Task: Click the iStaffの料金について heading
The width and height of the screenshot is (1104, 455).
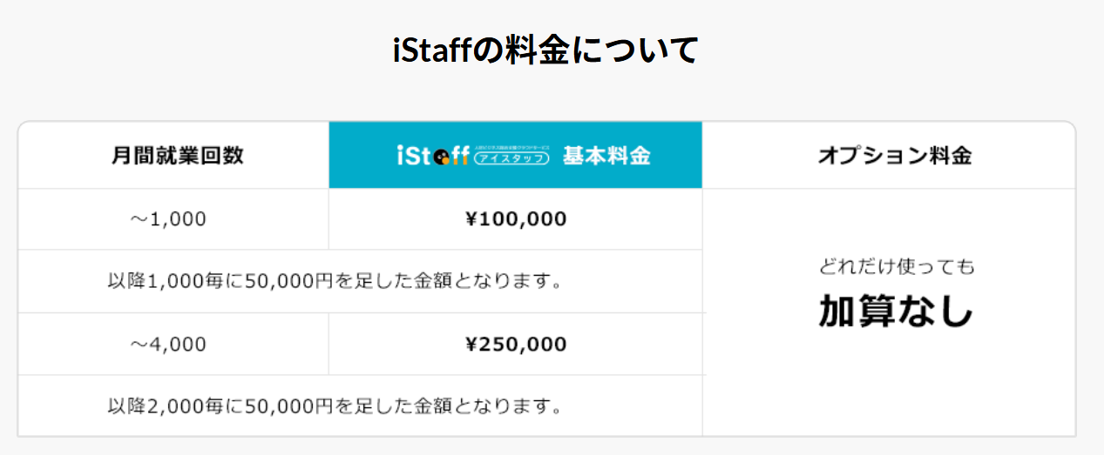Action: coord(546,50)
